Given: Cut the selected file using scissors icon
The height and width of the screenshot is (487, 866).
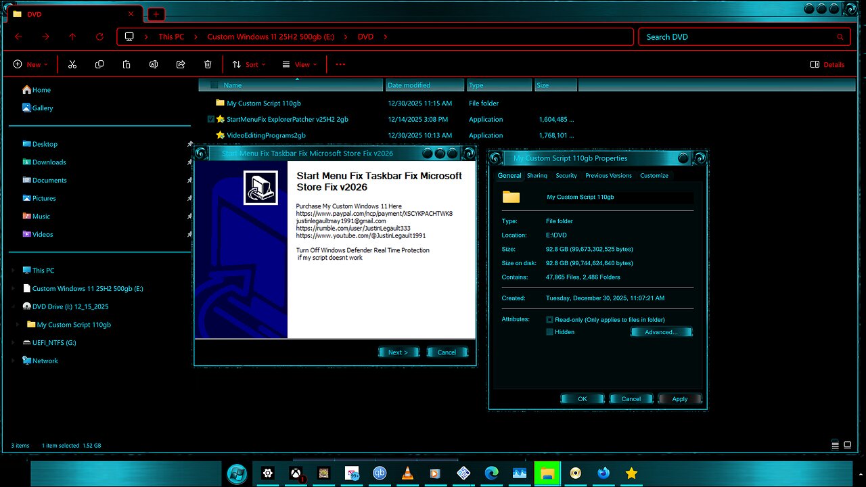Looking at the screenshot, I should pos(72,64).
